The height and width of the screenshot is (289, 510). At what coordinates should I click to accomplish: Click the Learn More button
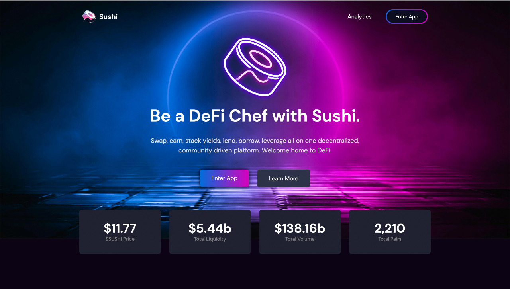point(284,178)
